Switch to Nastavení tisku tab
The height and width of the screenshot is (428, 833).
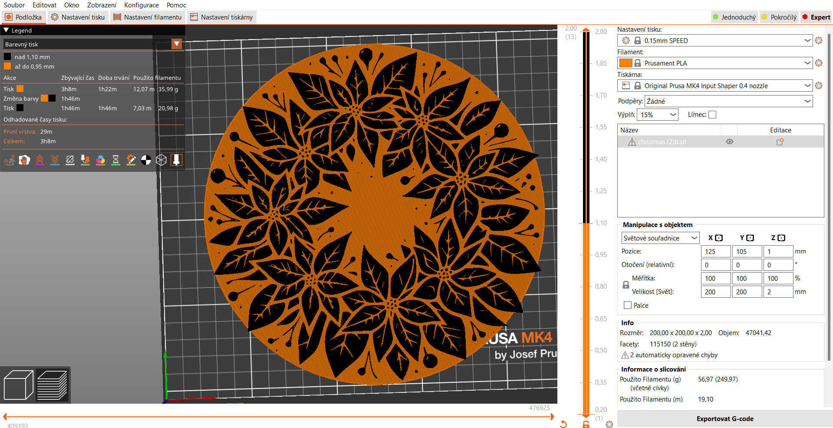78,17
